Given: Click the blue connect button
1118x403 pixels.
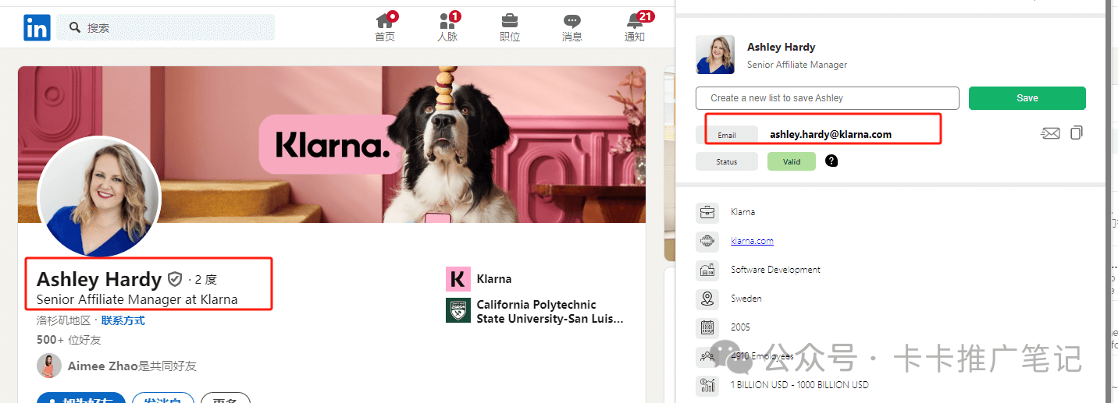Looking at the screenshot, I should pyautogui.click(x=81, y=398).
